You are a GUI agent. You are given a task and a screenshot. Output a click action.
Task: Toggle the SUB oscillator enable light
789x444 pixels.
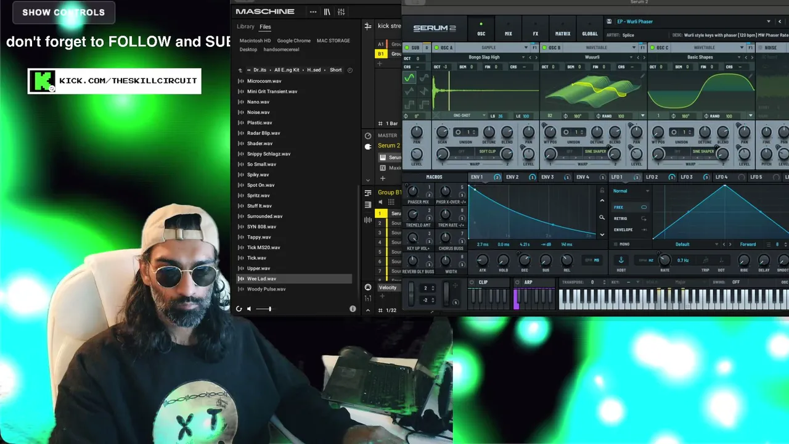pyautogui.click(x=407, y=47)
